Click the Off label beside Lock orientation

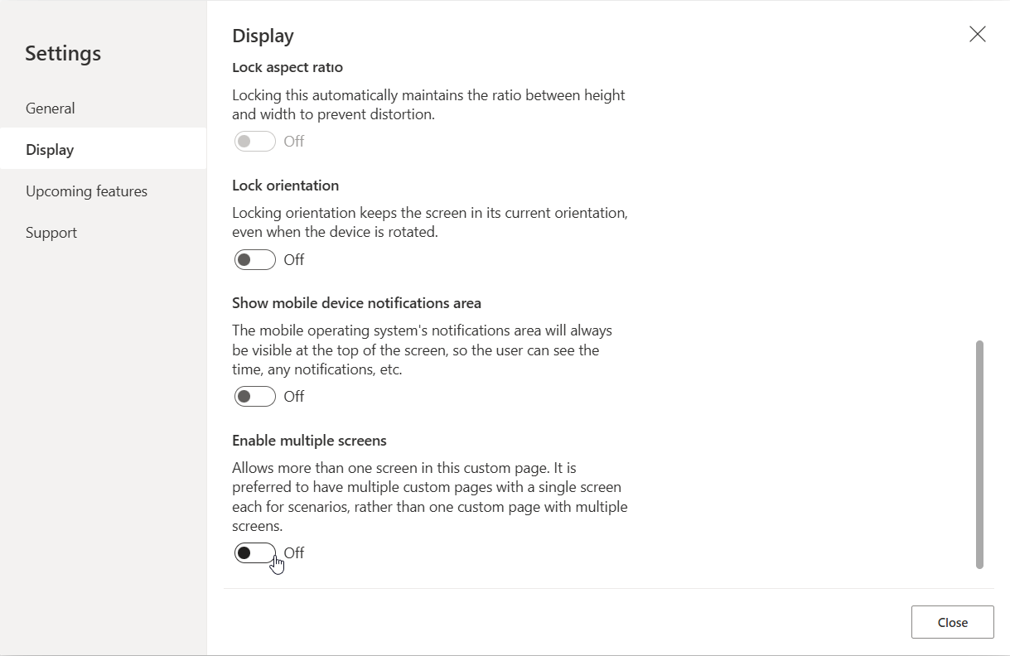coord(294,259)
